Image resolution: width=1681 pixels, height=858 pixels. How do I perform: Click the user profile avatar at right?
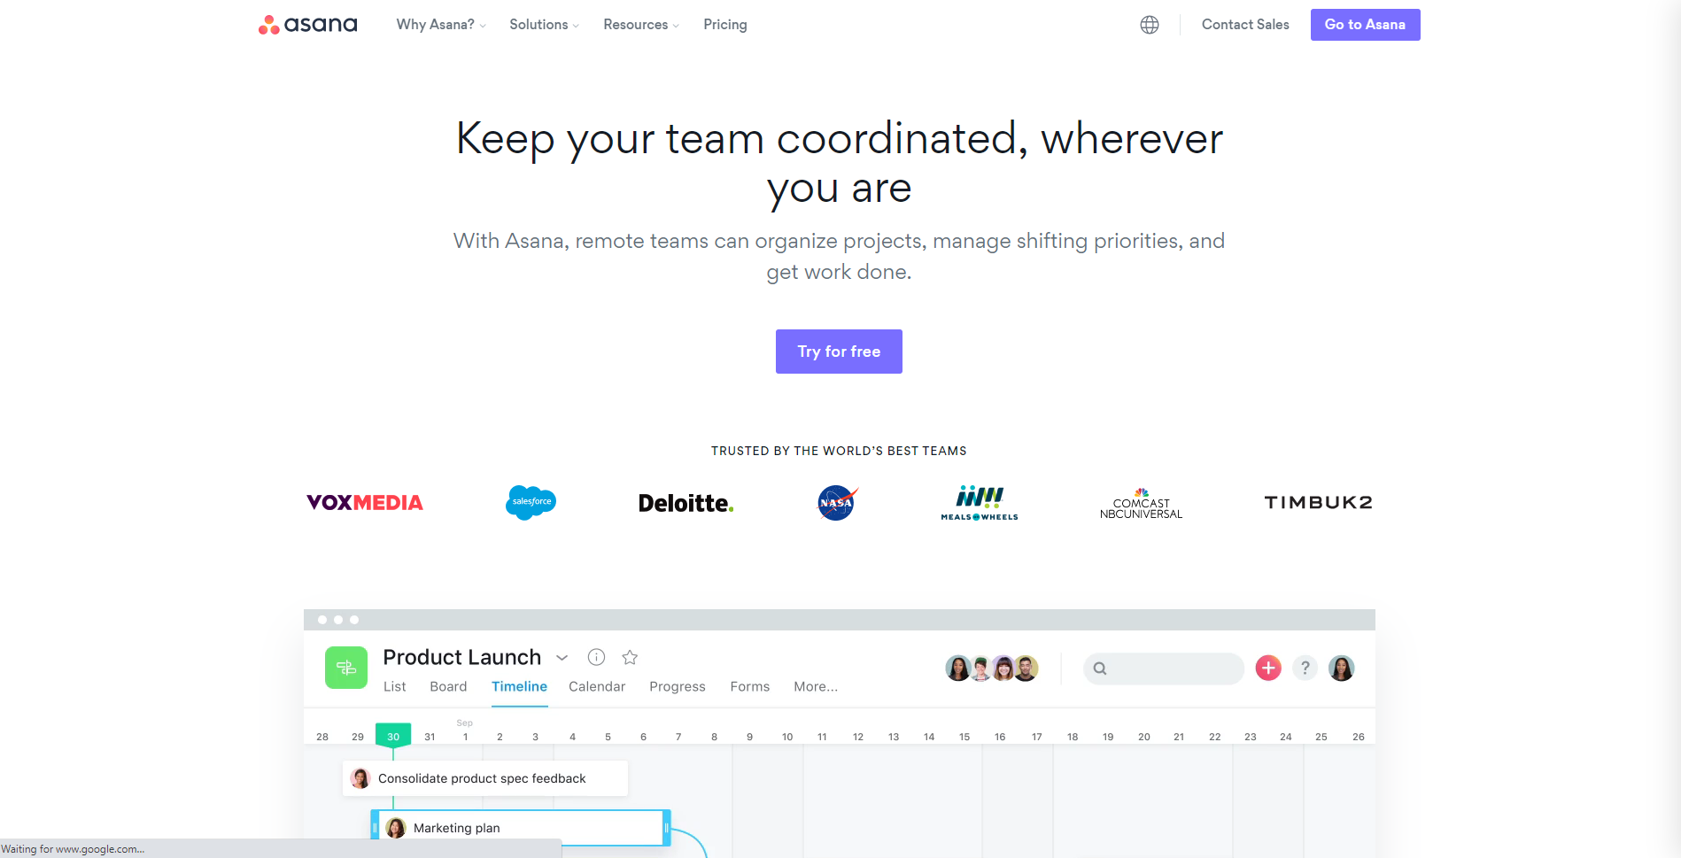[x=1342, y=668]
